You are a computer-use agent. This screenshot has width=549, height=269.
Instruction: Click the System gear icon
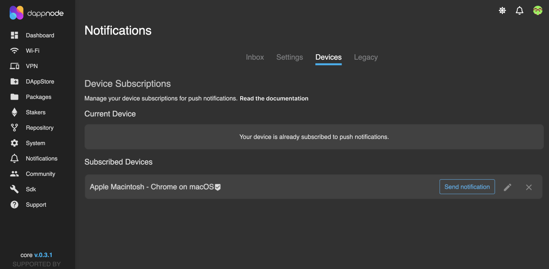[x=14, y=143]
